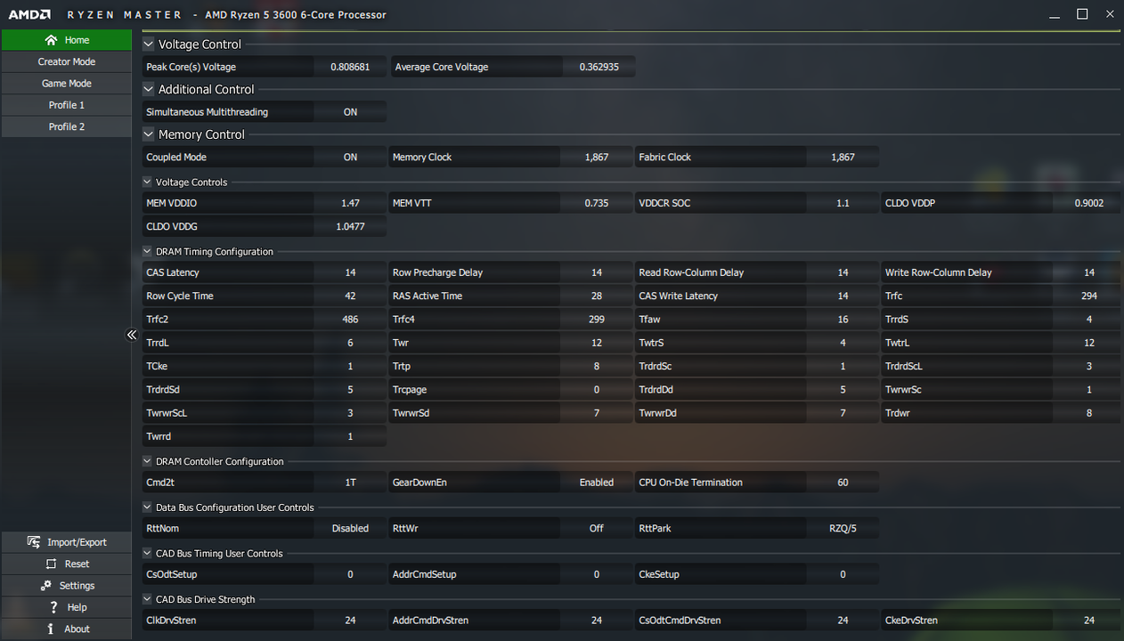1124x641 pixels.
Task: Collapse the Memory Control section
Action: pyautogui.click(x=149, y=134)
